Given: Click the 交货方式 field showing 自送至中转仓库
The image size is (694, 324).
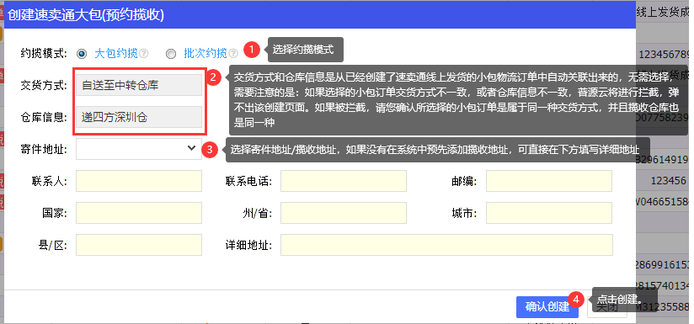Looking at the screenshot, I should 139,85.
